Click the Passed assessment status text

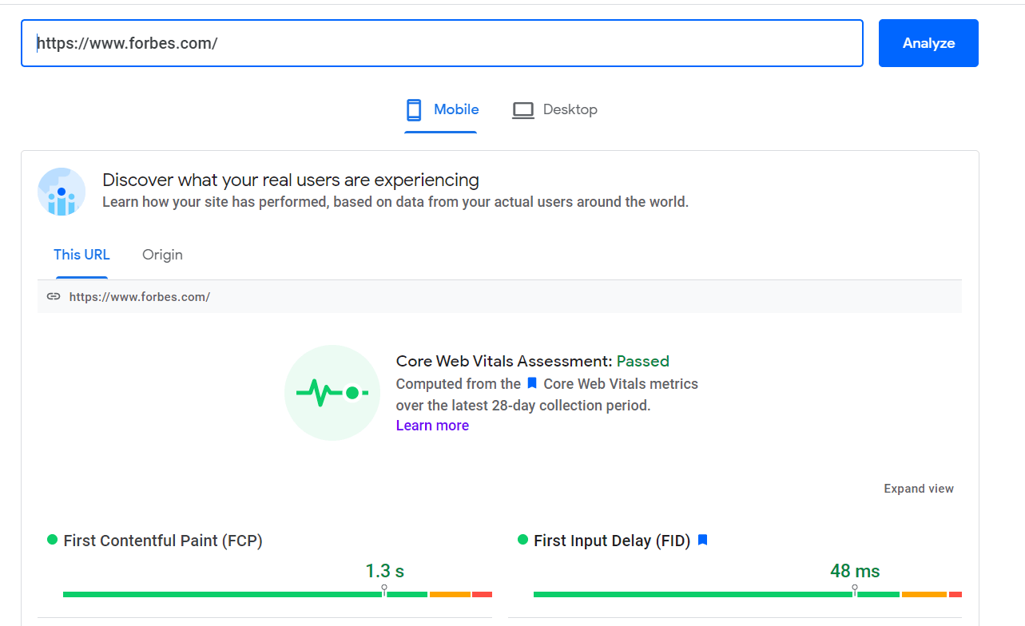[x=643, y=361]
